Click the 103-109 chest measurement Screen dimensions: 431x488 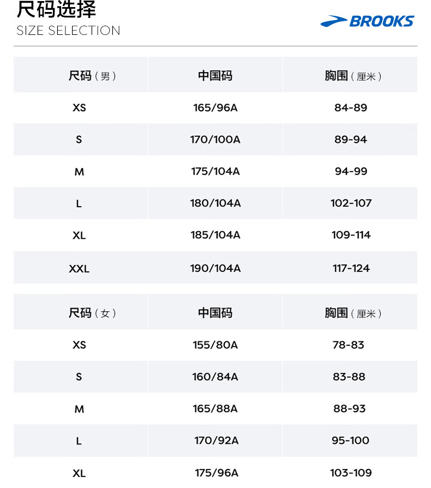(x=351, y=473)
